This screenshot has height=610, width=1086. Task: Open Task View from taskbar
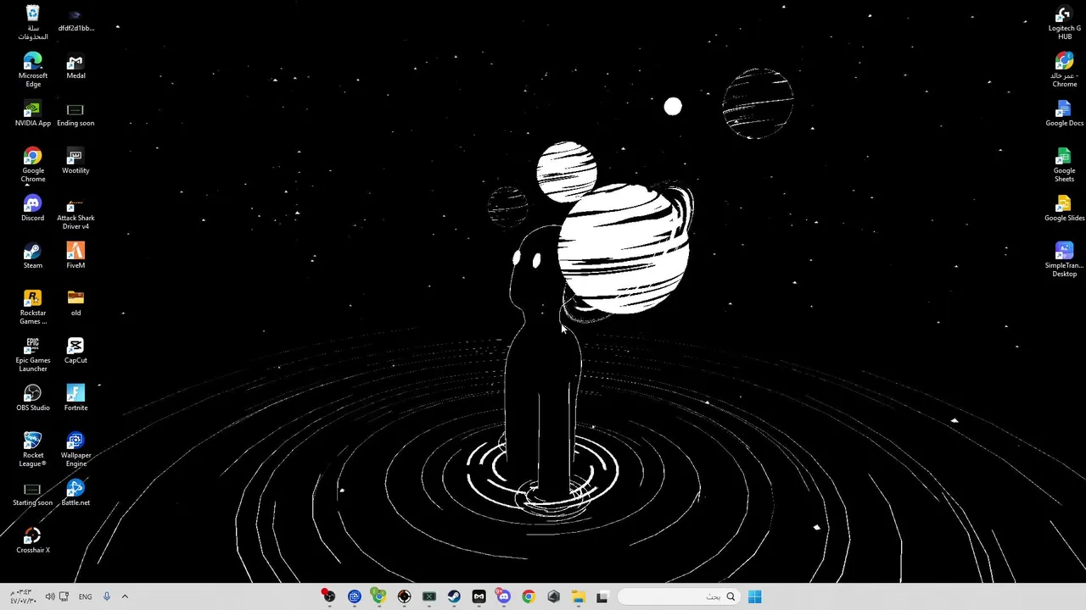[602, 596]
